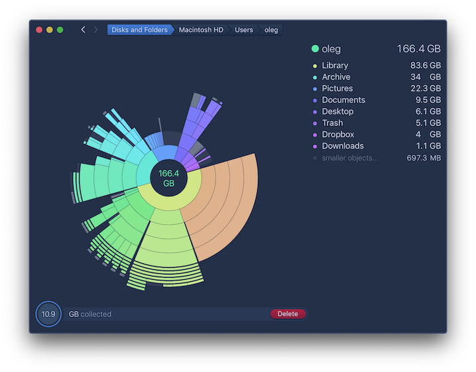This screenshot has height=372, width=476.
Task: Click the 10.9 collected items circle
Action: pyautogui.click(x=48, y=314)
